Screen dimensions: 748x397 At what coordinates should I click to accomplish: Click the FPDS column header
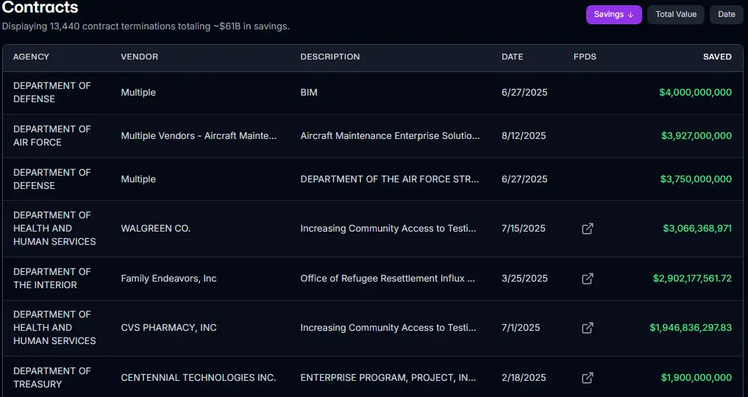[x=585, y=57]
